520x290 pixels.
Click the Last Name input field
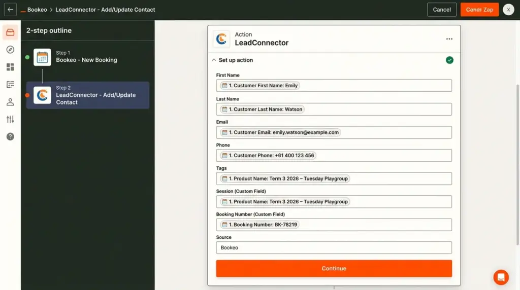click(x=334, y=109)
